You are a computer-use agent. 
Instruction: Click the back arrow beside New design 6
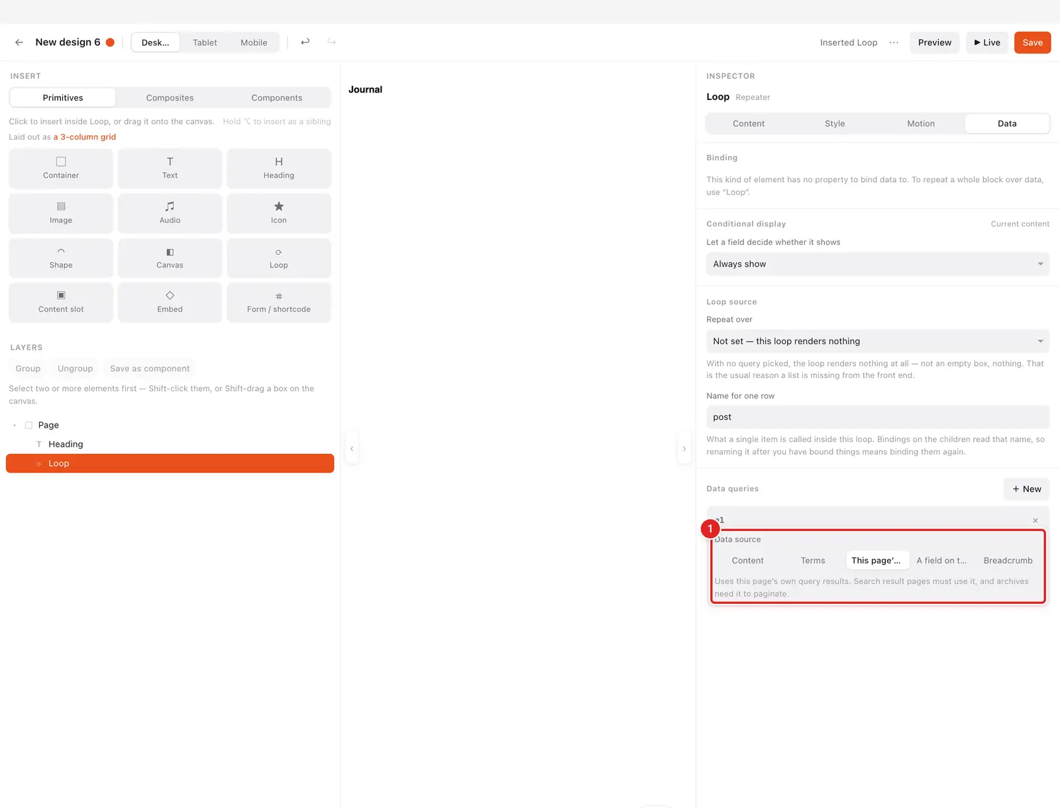tap(19, 42)
